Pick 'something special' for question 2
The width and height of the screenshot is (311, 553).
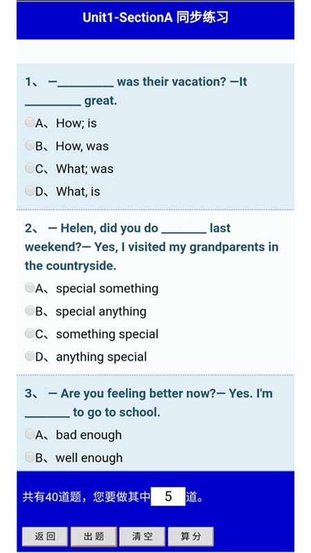[x=30, y=333]
